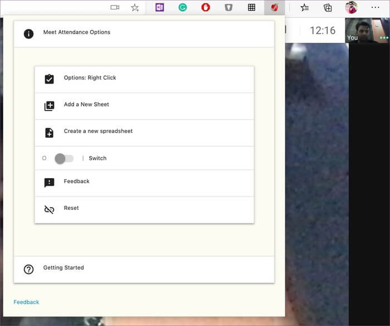Click the Meet Attendance extension icon
The image size is (390, 326).
274,8
